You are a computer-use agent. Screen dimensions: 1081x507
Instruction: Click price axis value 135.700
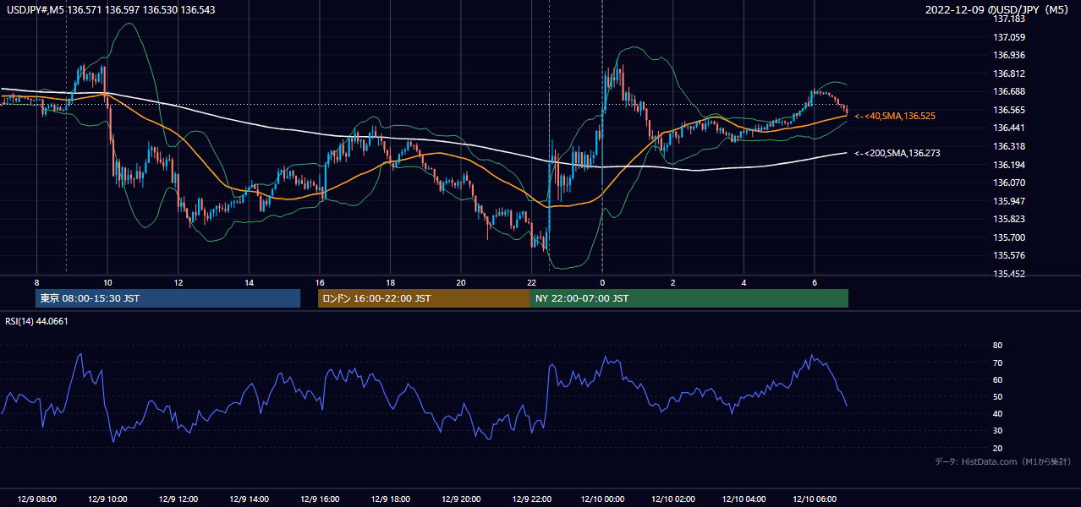click(1009, 237)
